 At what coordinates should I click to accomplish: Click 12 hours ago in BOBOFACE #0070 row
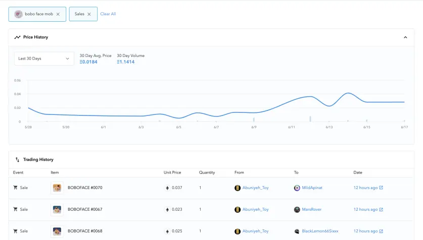click(365, 188)
